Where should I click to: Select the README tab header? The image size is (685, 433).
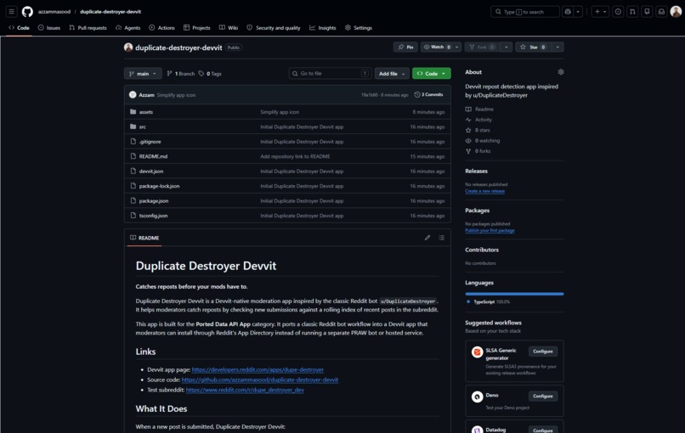click(x=144, y=238)
